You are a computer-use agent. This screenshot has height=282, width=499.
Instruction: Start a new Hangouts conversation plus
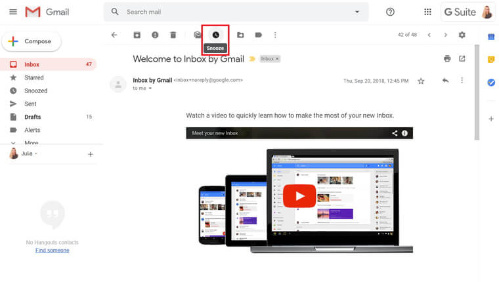[x=91, y=155]
